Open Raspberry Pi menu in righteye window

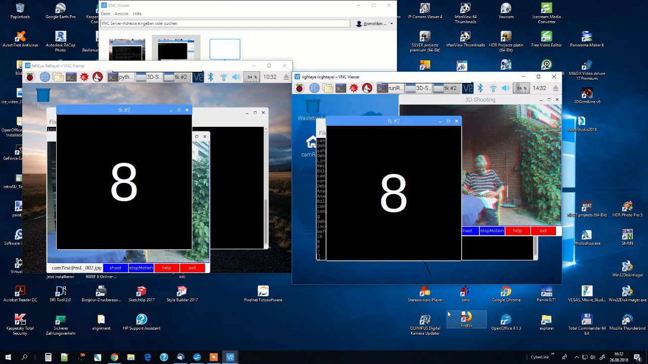300,88
